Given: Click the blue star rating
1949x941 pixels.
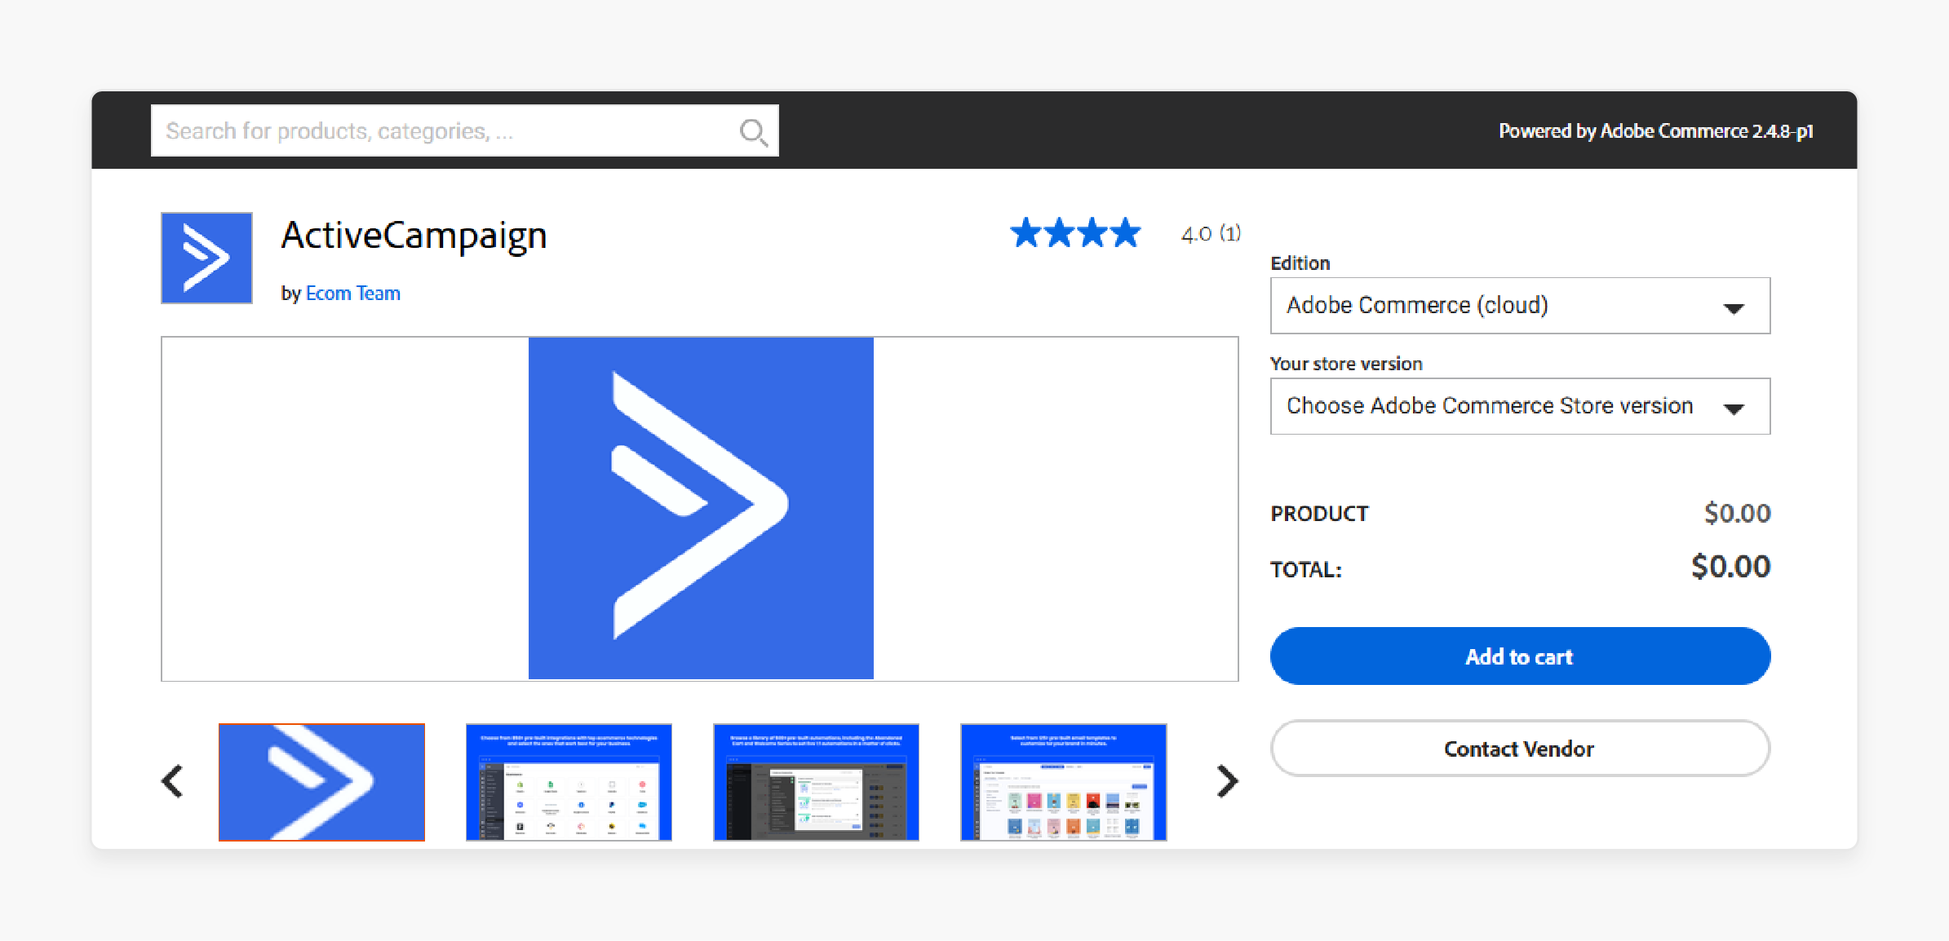Looking at the screenshot, I should coord(1075,233).
